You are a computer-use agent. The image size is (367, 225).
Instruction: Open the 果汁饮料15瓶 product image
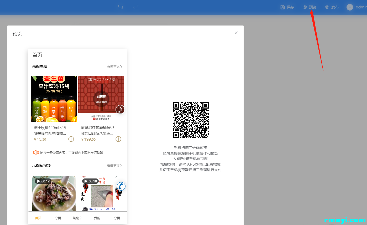[x=54, y=99]
